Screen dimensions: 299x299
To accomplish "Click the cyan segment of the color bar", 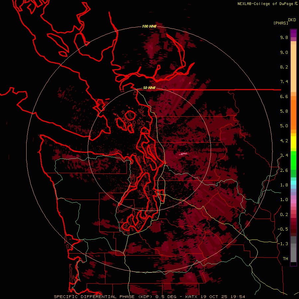I will [293, 183].
